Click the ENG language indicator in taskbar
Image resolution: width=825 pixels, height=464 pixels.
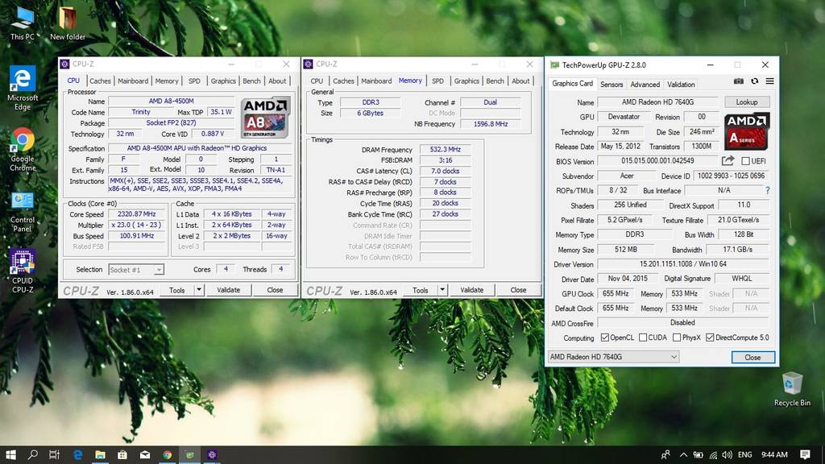744,454
